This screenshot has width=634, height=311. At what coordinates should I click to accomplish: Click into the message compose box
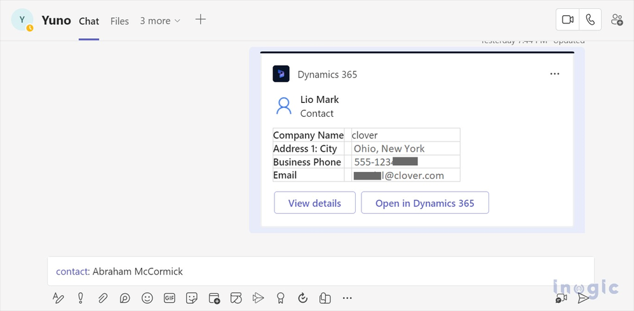pyautogui.click(x=321, y=272)
